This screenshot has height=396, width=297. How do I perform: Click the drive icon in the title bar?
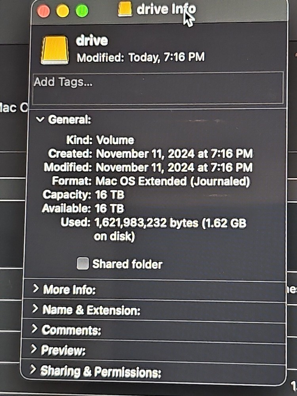click(125, 10)
